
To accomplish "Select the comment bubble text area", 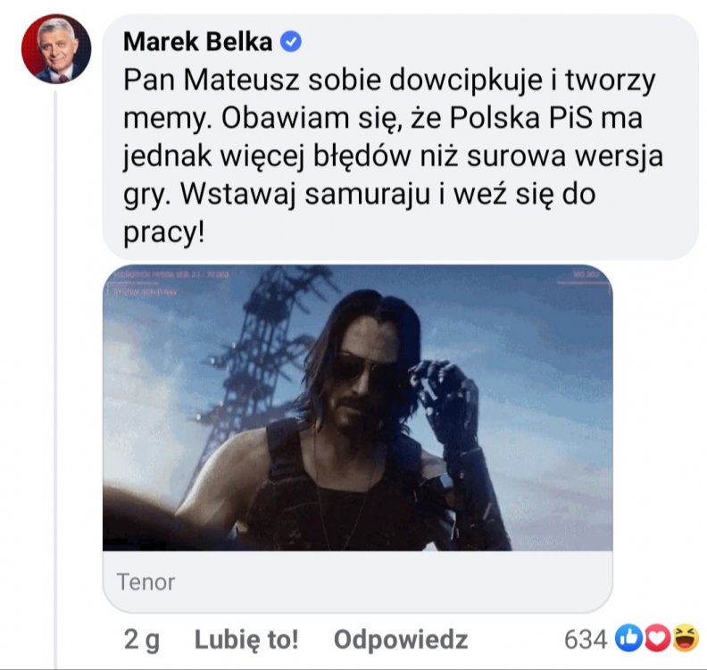I will click(x=401, y=137).
